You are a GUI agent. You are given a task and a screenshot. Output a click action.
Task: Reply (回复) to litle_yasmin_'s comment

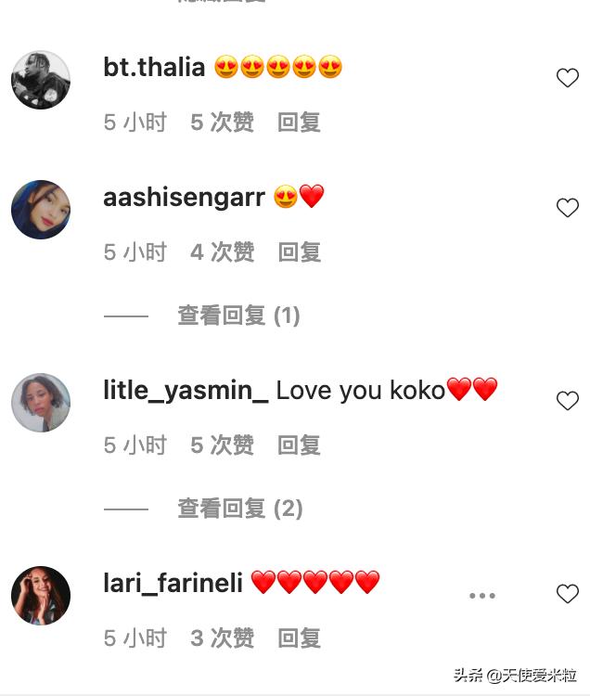[299, 445]
